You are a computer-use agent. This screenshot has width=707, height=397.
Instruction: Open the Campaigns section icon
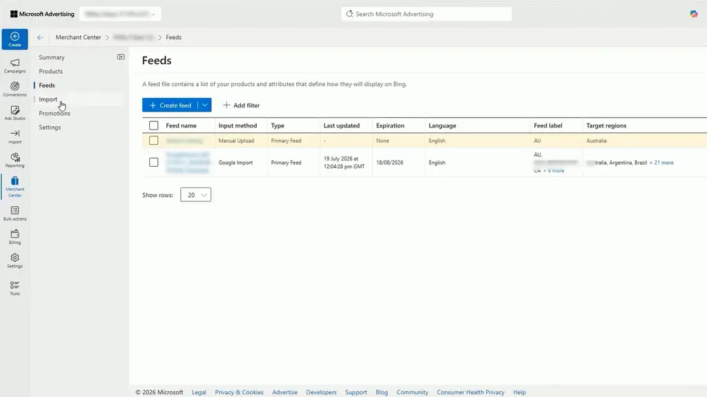tap(15, 65)
